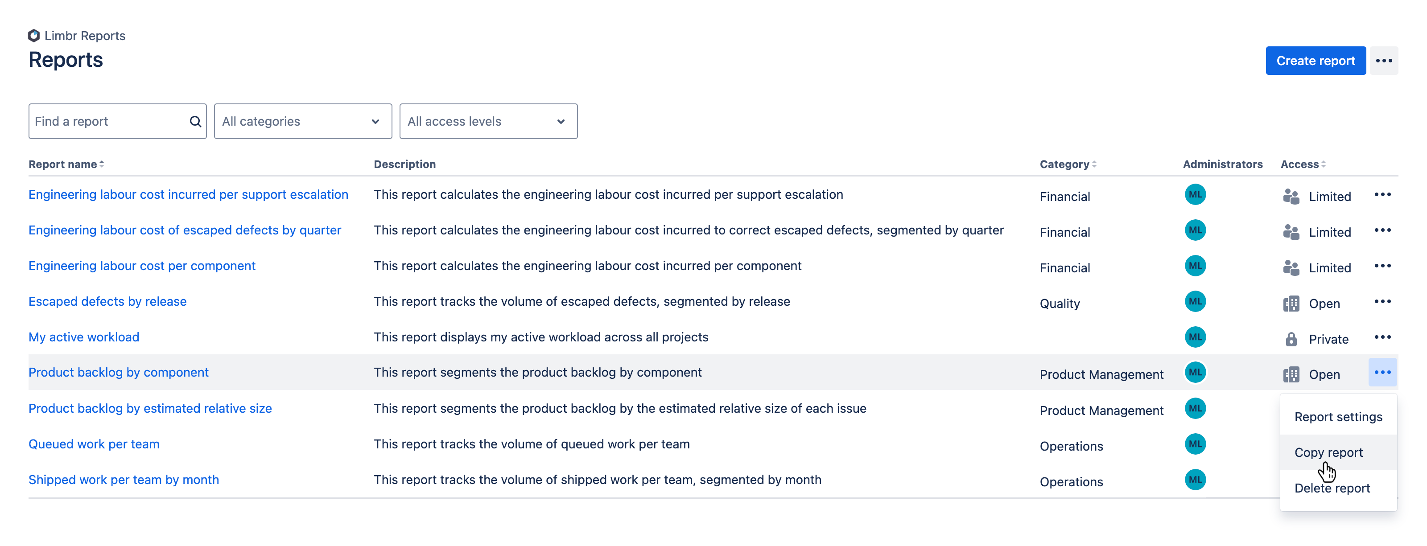Close actions menu for Product backlog by component

tap(1382, 372)
